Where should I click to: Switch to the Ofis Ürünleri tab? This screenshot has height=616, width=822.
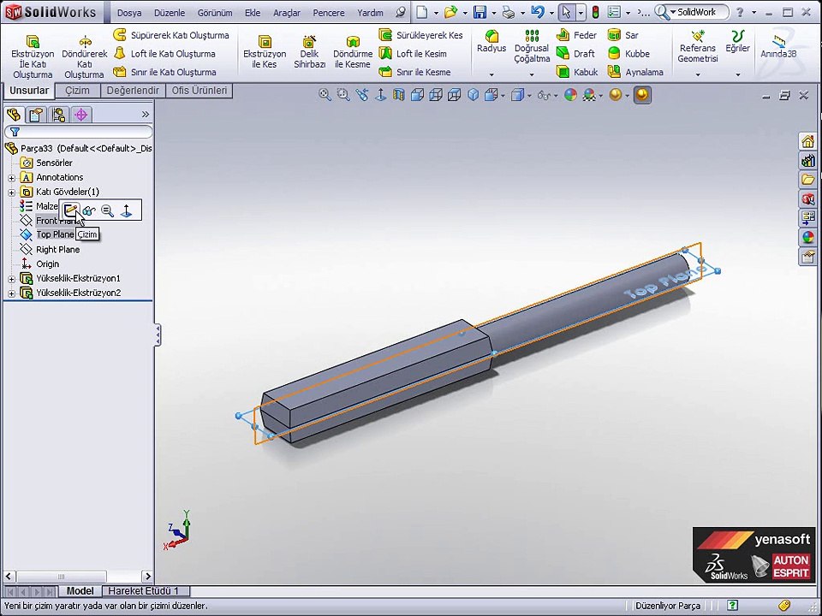[200, 90]
